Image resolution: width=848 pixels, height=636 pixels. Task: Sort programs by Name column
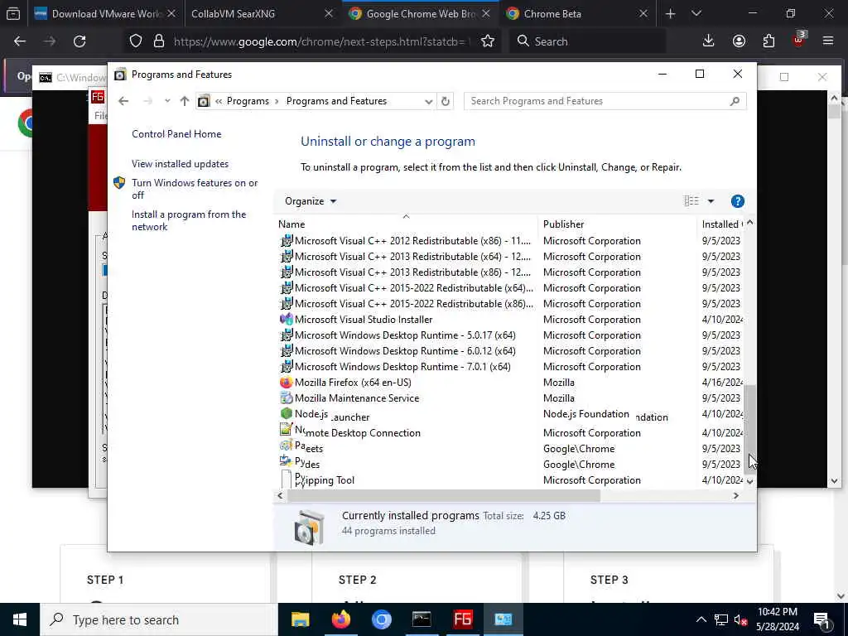pyautogui.click(x=406, y=224)
